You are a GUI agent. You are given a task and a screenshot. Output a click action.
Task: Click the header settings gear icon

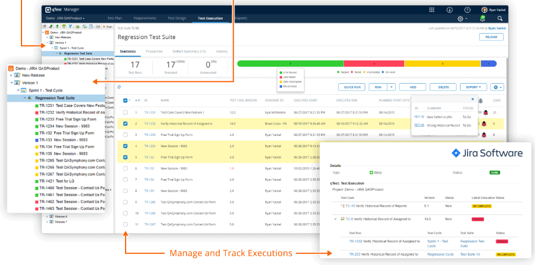[461, 19]
